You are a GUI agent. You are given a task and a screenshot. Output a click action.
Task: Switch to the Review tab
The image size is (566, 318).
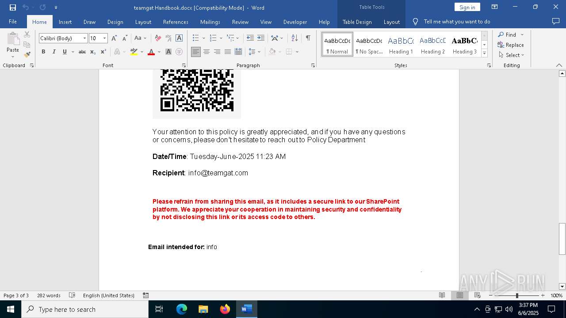click(x=240, y=22)
